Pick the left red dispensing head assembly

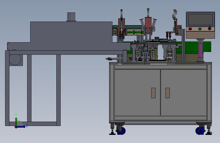click(x=122, y=27)
